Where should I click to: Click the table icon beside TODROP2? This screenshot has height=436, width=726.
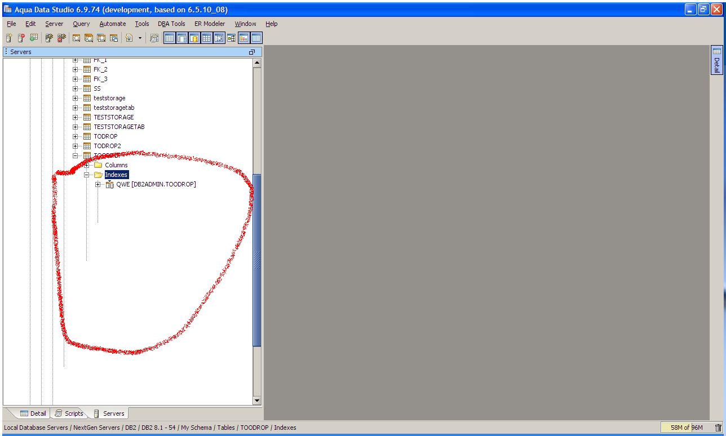[x=87, y=146]
